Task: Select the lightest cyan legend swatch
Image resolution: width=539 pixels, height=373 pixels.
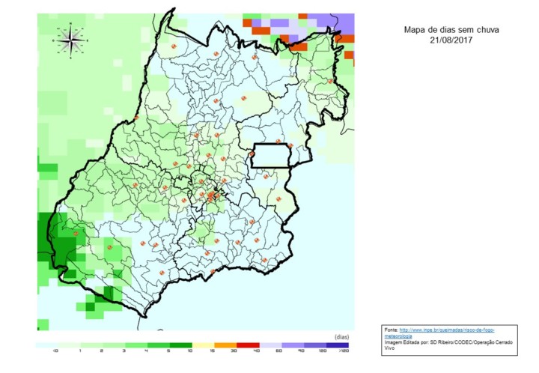Action: [x=47, y=345]
